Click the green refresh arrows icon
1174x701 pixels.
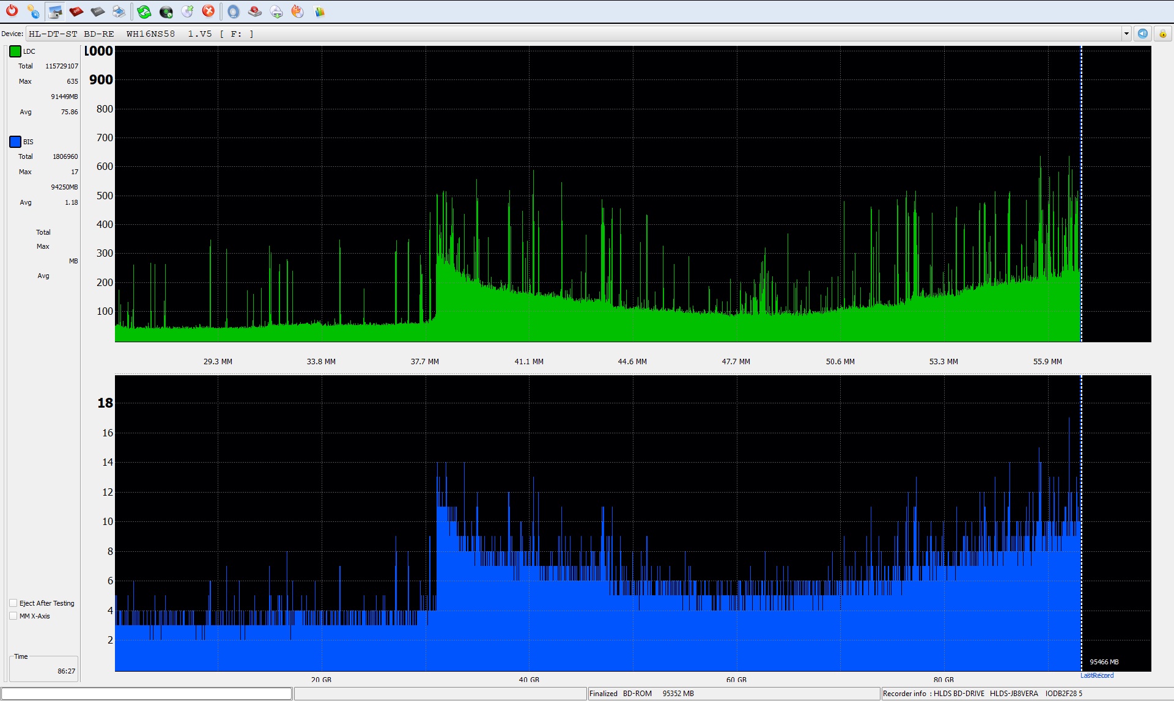[x=144, y=11]
